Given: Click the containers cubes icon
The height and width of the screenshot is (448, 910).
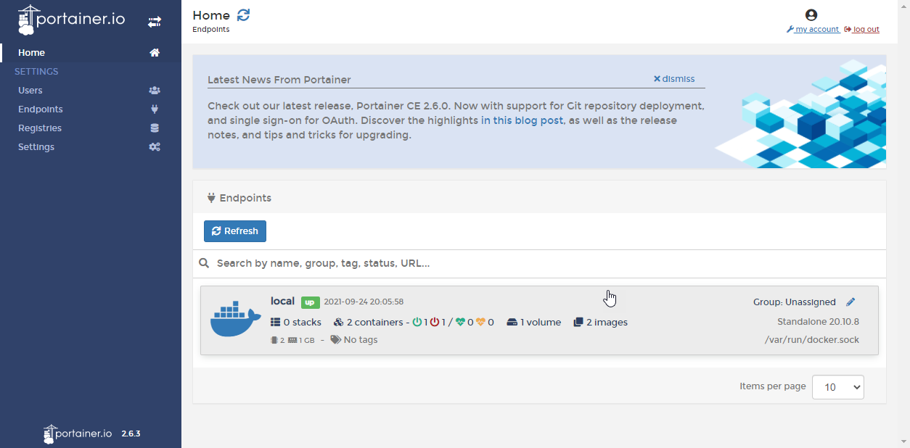Looking at the screenshot, I should pos(338,322).
